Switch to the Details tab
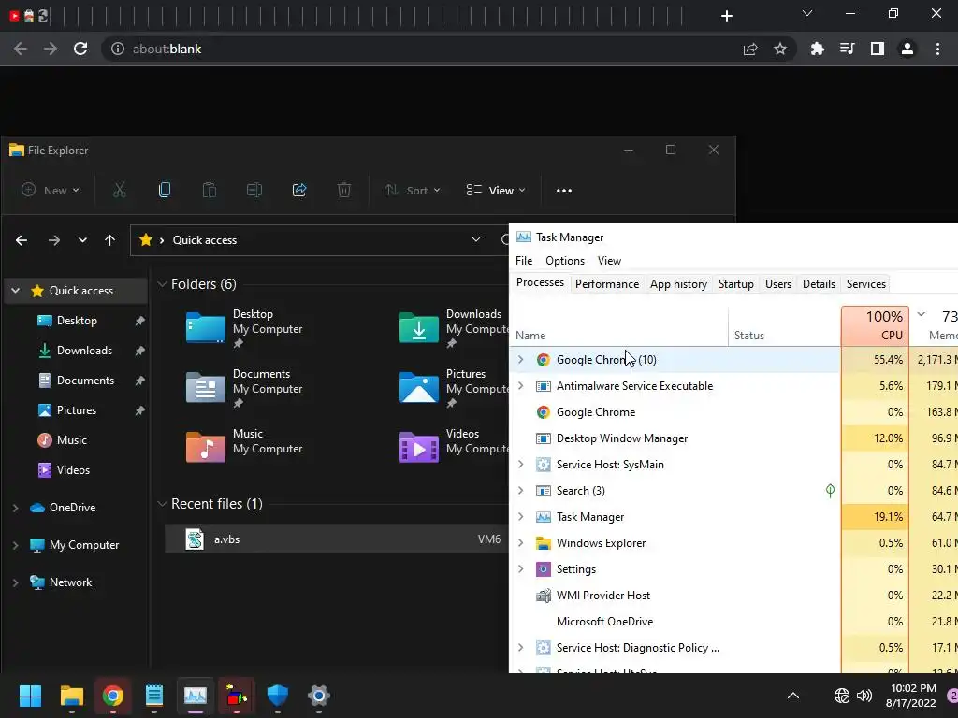 click(x=819, y=284)
